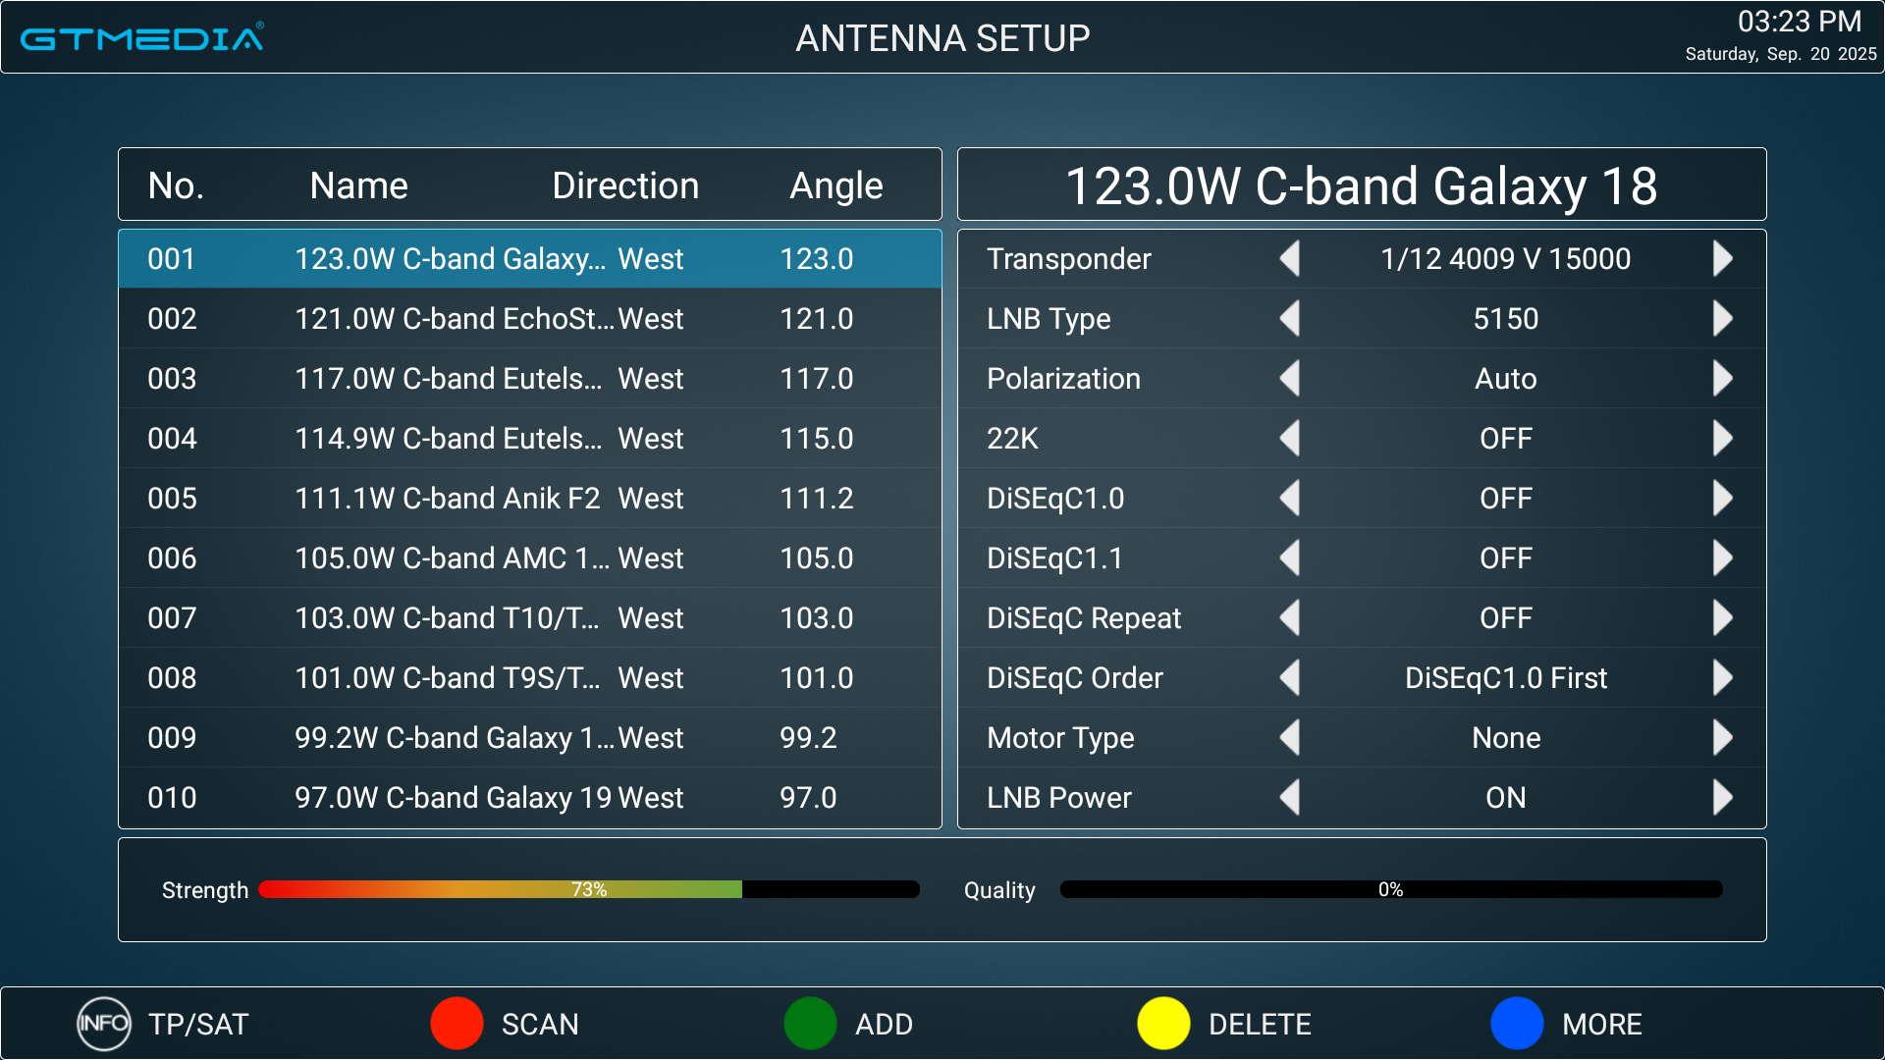Screen dimensions: 1885x1060
Task: Select satellite 006 105.0W C-band AMC
Action: coord(530,558)
